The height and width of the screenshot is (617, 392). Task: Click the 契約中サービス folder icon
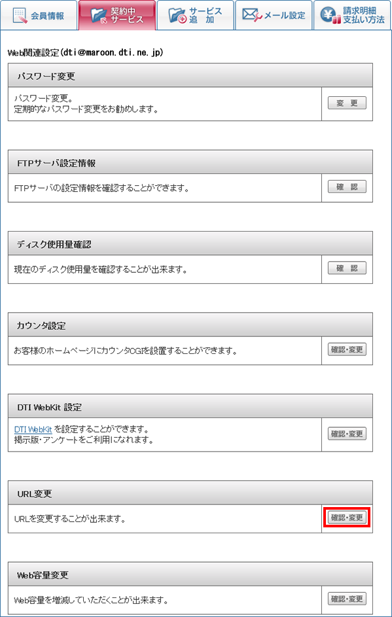(99, 15)
